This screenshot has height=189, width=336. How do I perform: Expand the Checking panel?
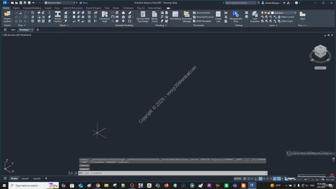coord(161,25)
